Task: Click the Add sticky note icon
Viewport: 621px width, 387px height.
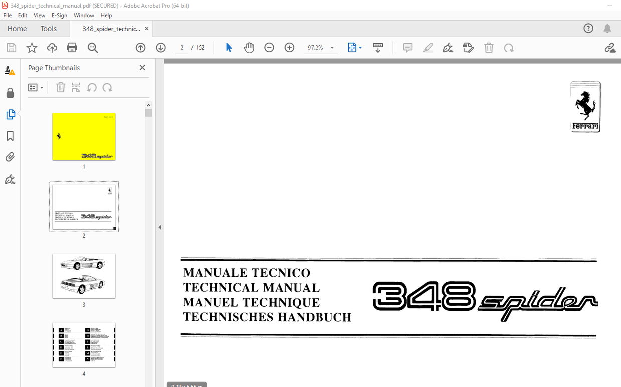Action: (x=407, y=47)
